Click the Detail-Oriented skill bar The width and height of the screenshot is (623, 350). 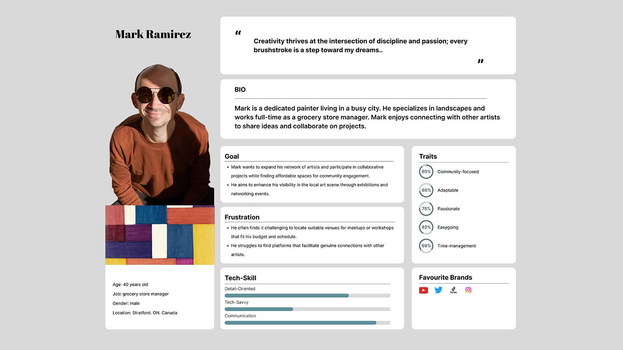307,296
